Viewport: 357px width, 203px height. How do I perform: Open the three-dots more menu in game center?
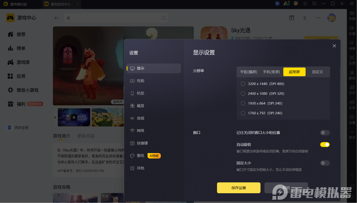(318, 18)
